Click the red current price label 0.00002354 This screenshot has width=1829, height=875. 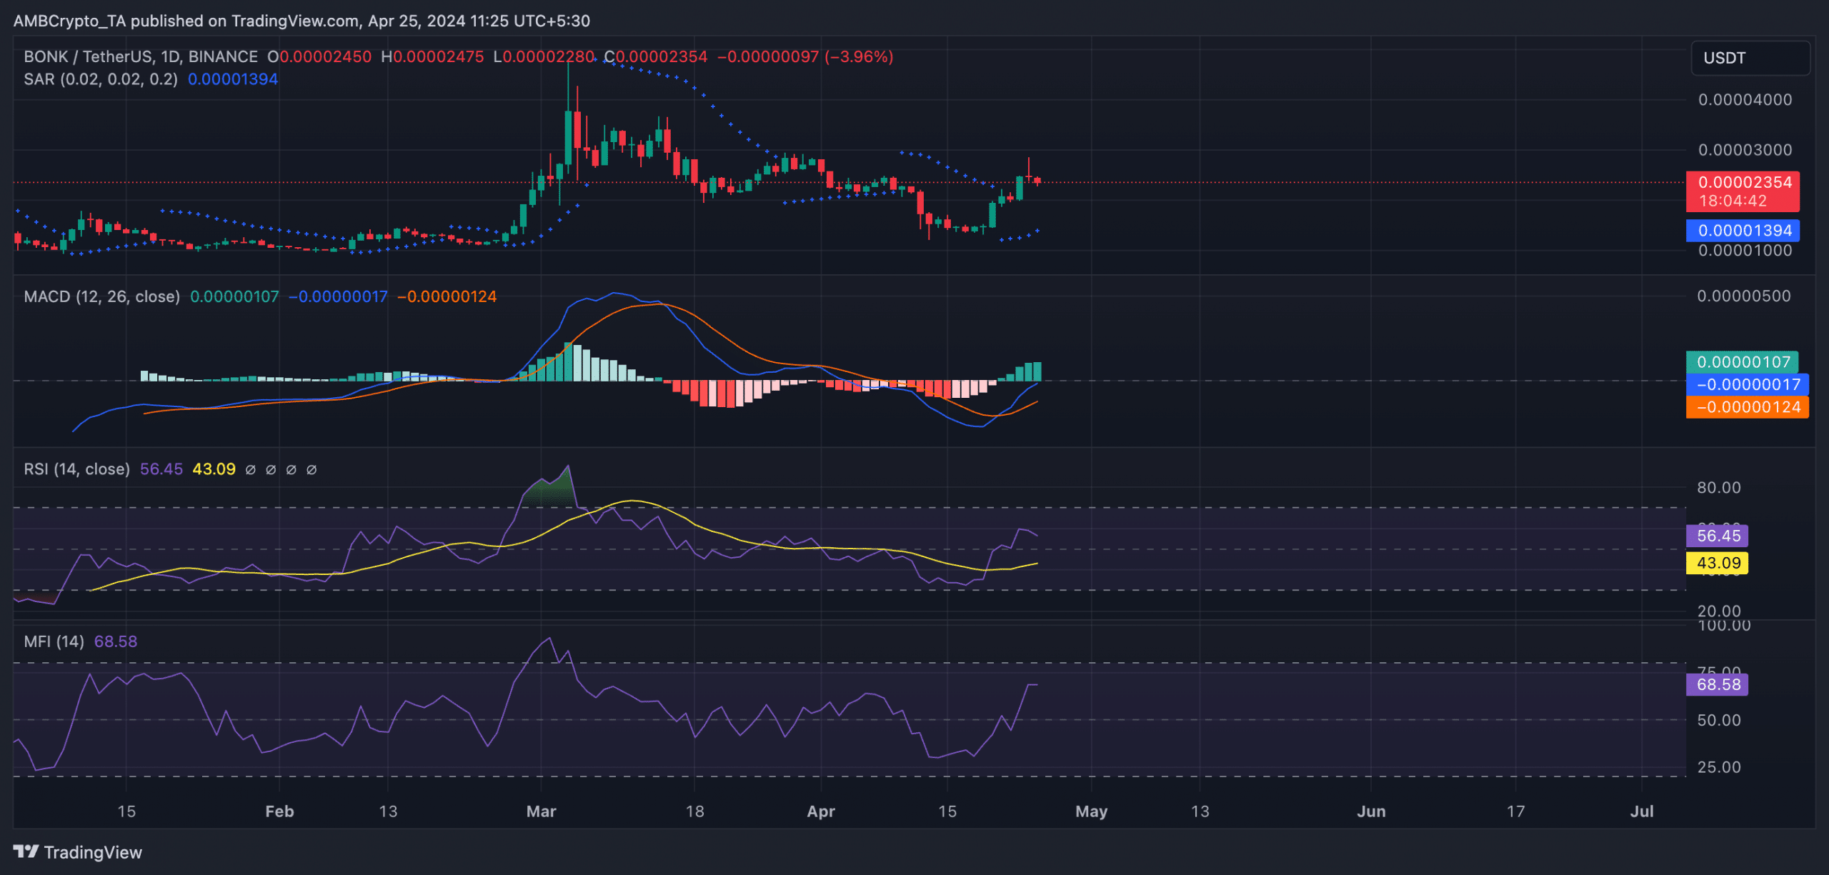[x=1743, y=191]
